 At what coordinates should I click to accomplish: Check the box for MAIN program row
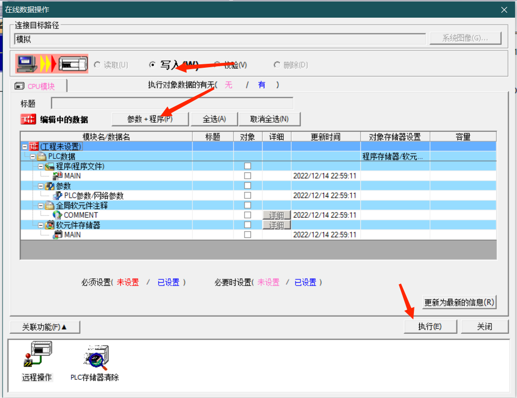pos(247,176)
